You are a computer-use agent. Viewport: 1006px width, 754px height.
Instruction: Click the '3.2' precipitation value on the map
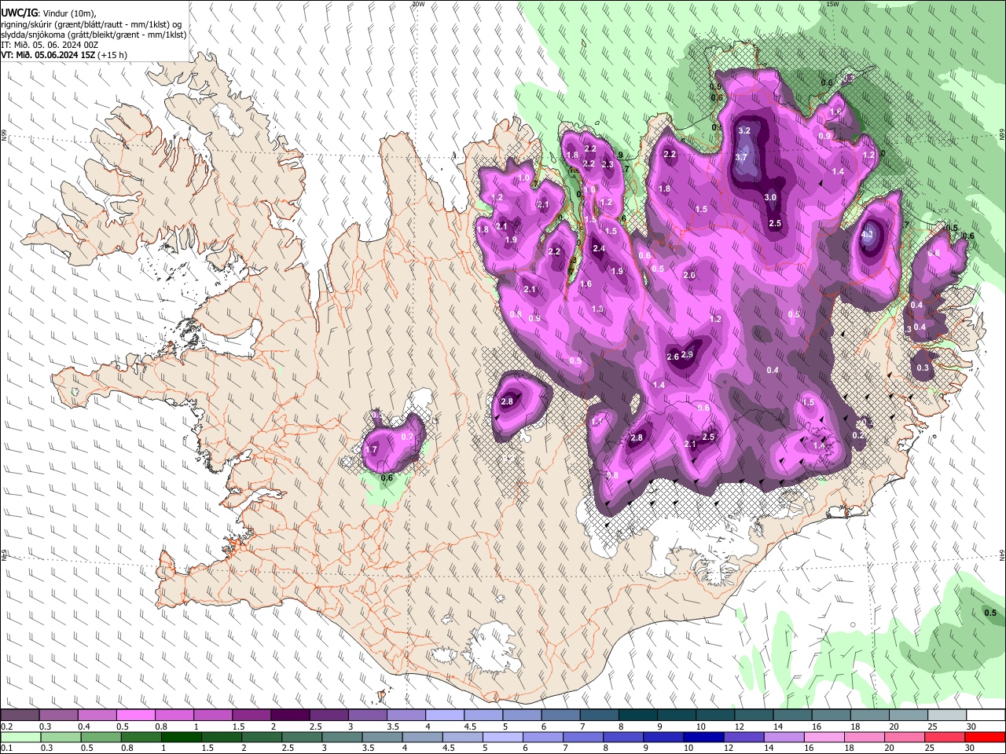tap(745, 130)
